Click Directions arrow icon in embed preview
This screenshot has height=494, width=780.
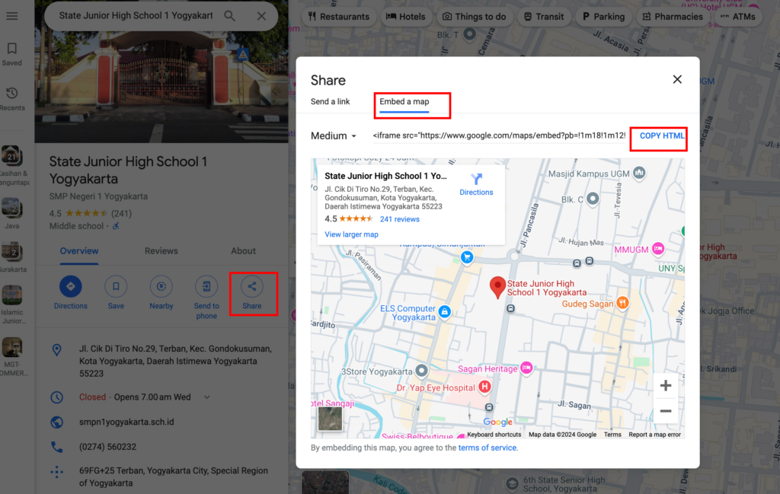coord(477,179)
